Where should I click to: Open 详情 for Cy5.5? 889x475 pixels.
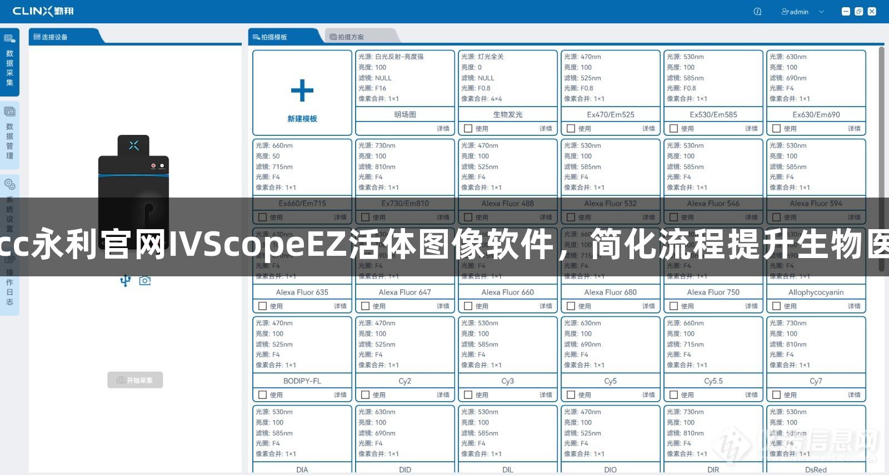[x=751, y=395]
